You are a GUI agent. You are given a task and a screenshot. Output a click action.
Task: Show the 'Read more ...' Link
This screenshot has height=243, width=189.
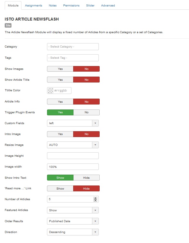pyautogui.click(x=60, y=189)
